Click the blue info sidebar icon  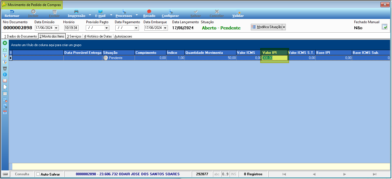[5, 74]
